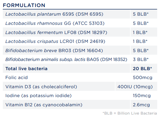Screen dimensions: 159x117
Task: Click Iodine (as potassium iodide) row
Action: tap(80, 96)
